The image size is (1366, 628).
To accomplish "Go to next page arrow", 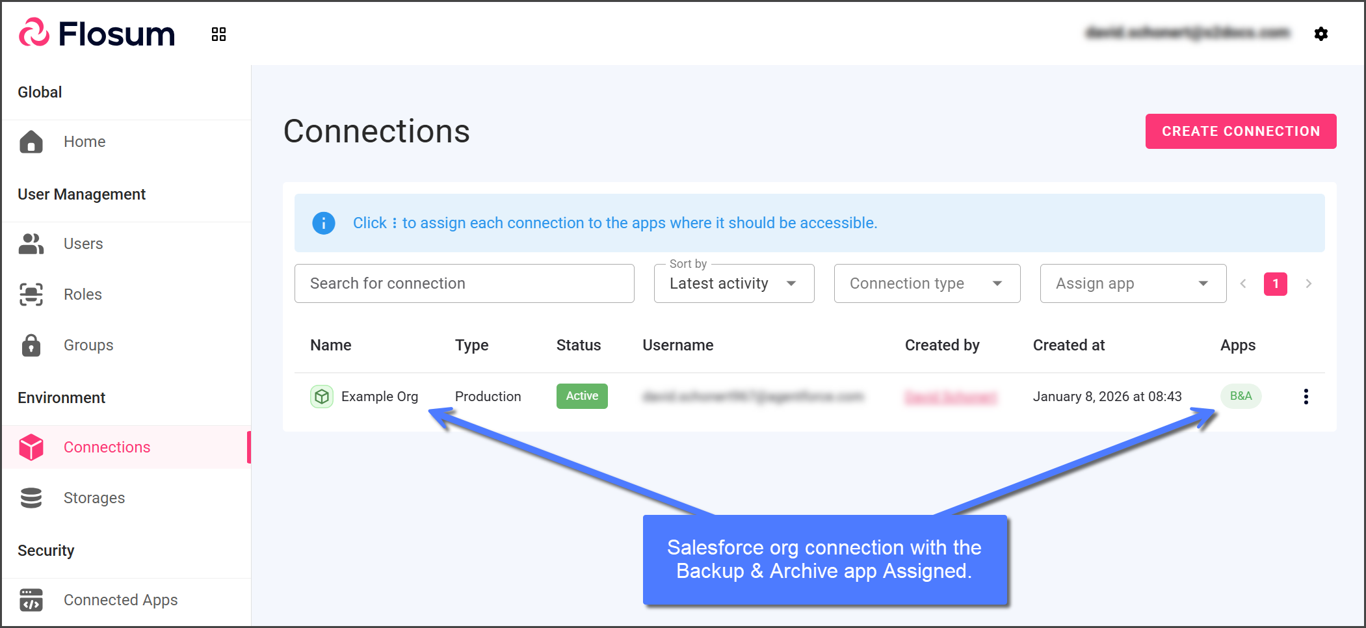I will click(x=1308, y=283).
